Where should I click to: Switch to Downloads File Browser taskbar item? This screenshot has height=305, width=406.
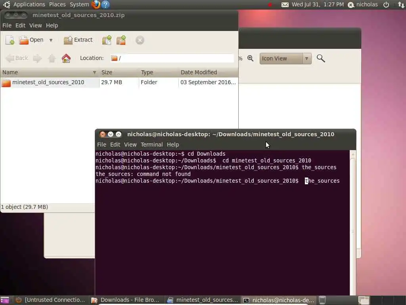pyautogui.click(x=126, y=300)
